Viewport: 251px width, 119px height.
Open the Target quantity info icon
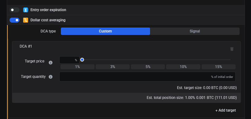tap(51, 77)
